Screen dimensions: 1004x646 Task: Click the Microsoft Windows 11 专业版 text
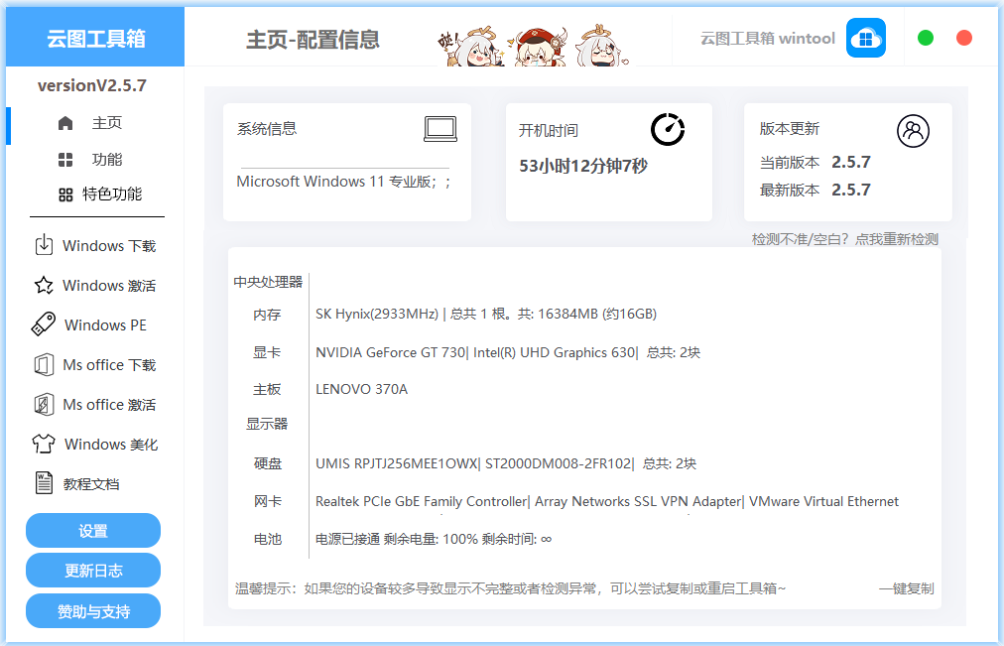click(x=344, y=182)
